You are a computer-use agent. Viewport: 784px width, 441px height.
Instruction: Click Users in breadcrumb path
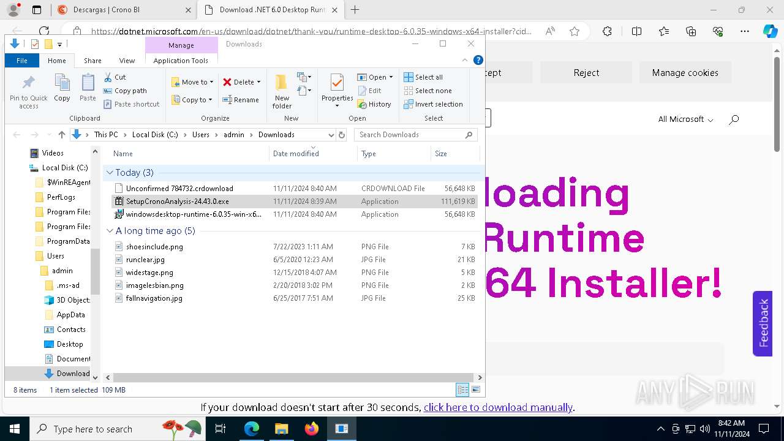point(201,135)
